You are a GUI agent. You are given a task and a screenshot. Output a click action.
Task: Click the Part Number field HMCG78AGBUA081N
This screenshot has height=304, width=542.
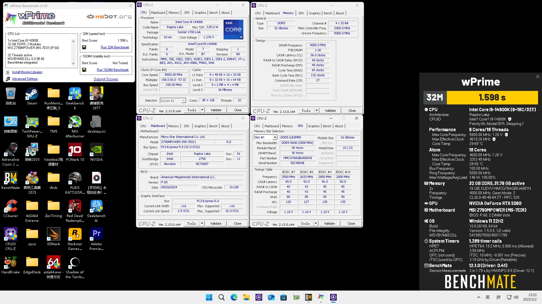[x=298, y=158]
